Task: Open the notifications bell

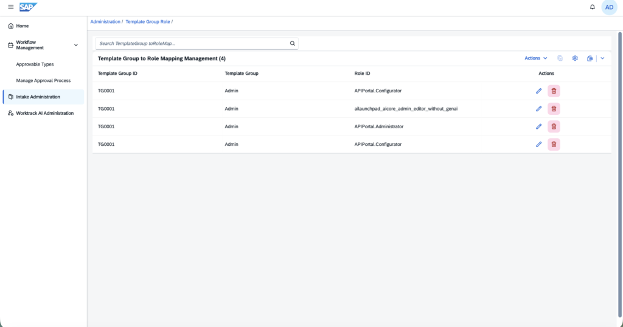Action: [x=592, y=7]
